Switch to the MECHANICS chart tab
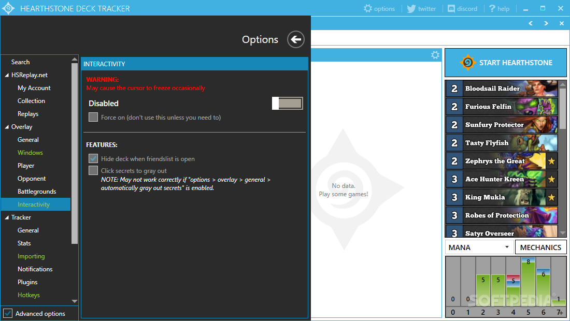The image size is (570, 321). [x=540, y=247]
